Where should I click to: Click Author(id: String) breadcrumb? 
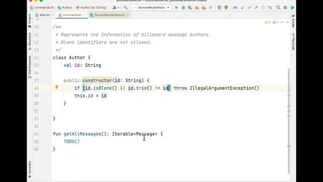pyautogui.click(x=91, y=8)
